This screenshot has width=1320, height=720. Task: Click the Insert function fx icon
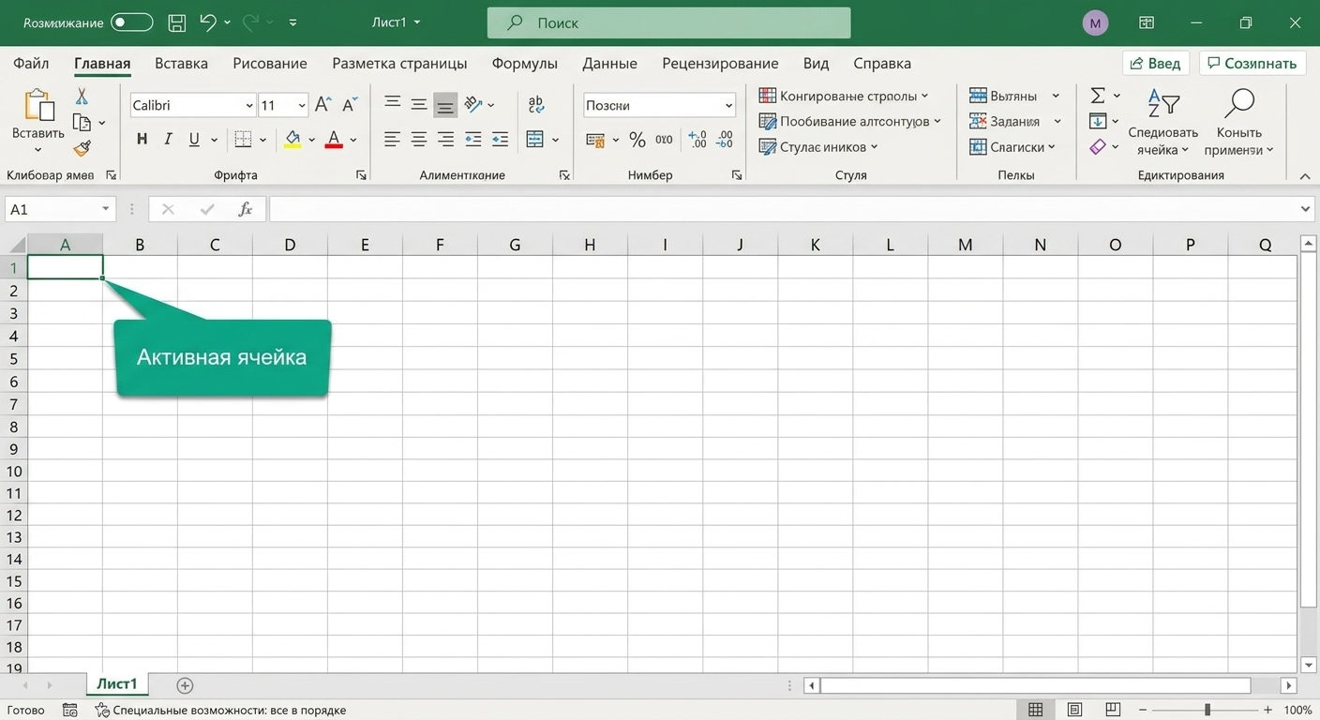coord(246,209)
